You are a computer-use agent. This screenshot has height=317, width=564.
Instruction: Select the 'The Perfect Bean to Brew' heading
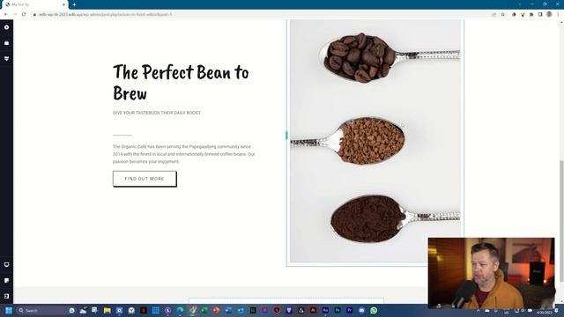click(181, 82)
